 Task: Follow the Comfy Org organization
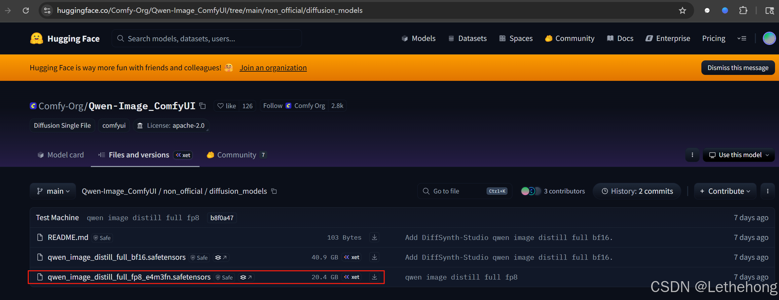pos(294,106)
